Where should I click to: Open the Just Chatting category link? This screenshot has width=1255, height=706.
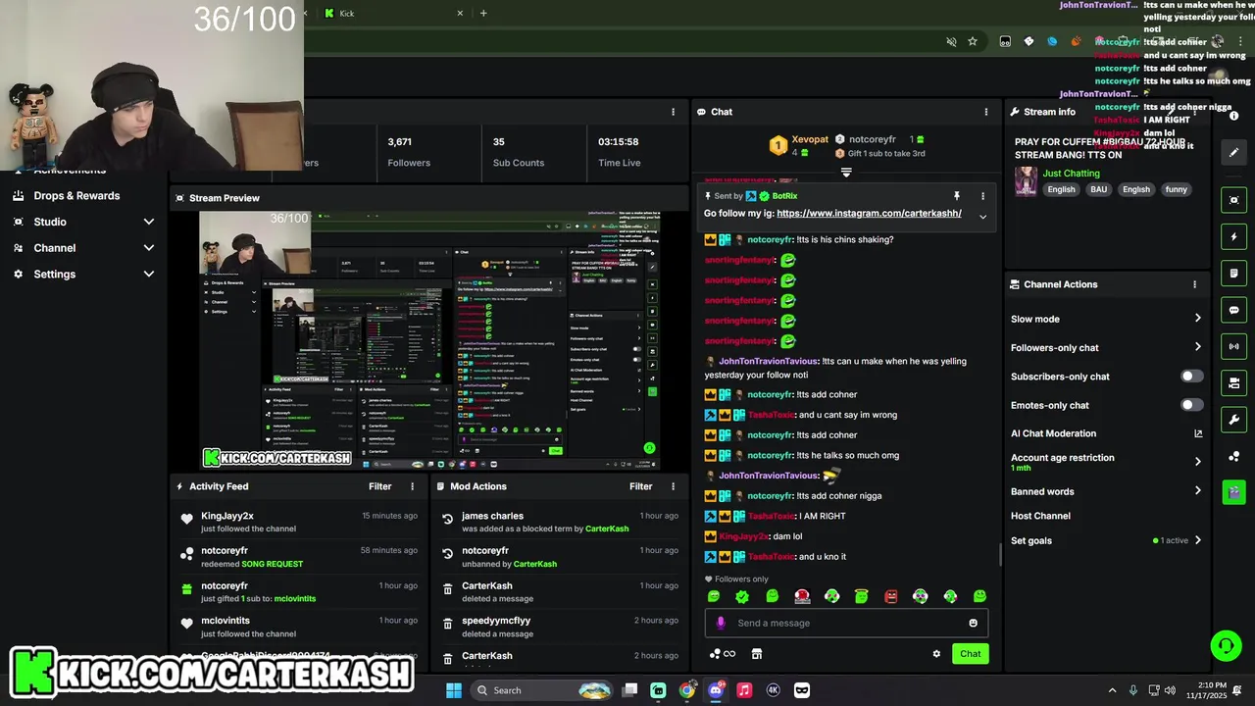click(1071, 174)
